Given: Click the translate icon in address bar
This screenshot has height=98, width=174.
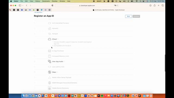Looking at the screenshot, I should (115, 5).
